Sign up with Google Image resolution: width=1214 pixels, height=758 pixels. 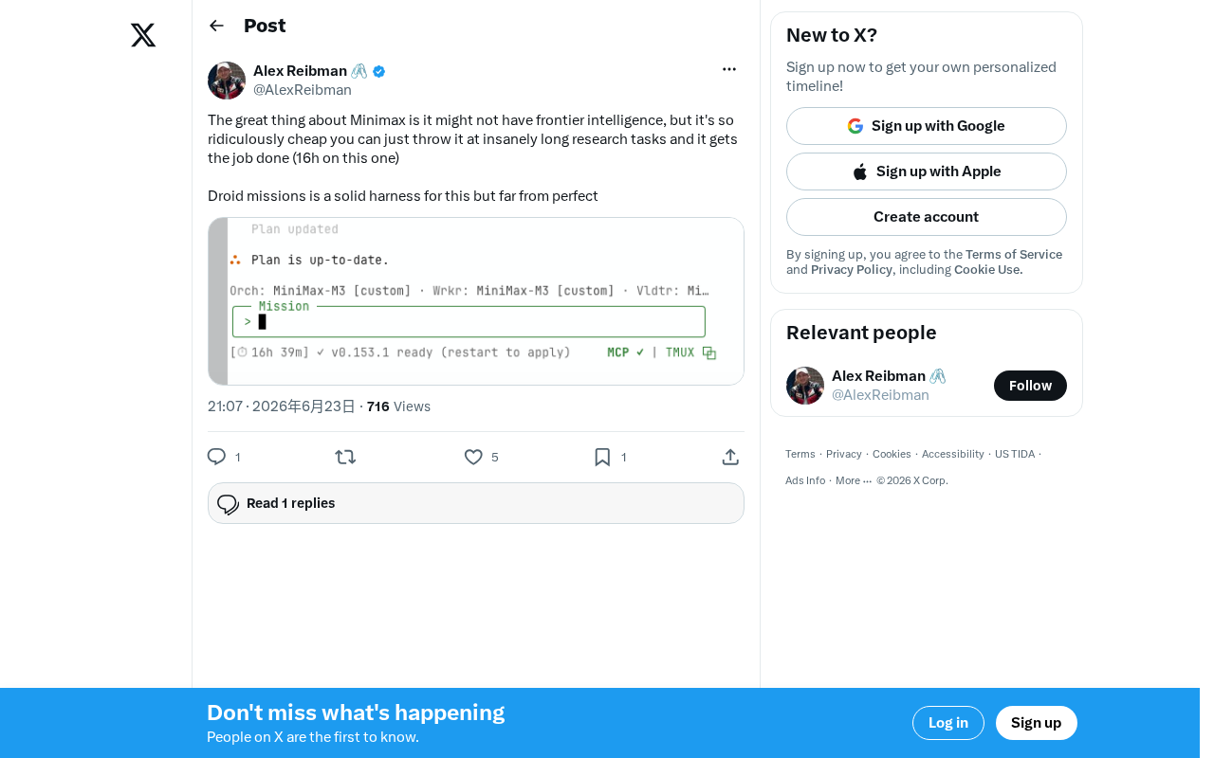[x=927, y=126]
